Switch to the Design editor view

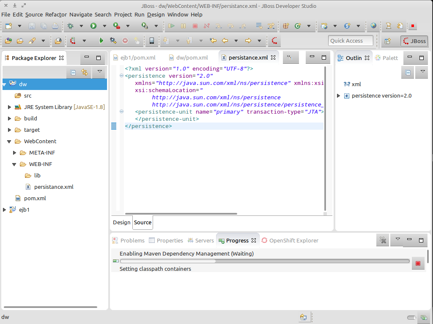point(121,222)
